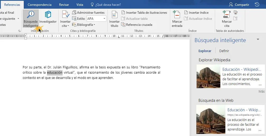266x136 pixels.
Task: Click the Actualizar tabla command
Action: pyautogui.click(x=134, y=19)
